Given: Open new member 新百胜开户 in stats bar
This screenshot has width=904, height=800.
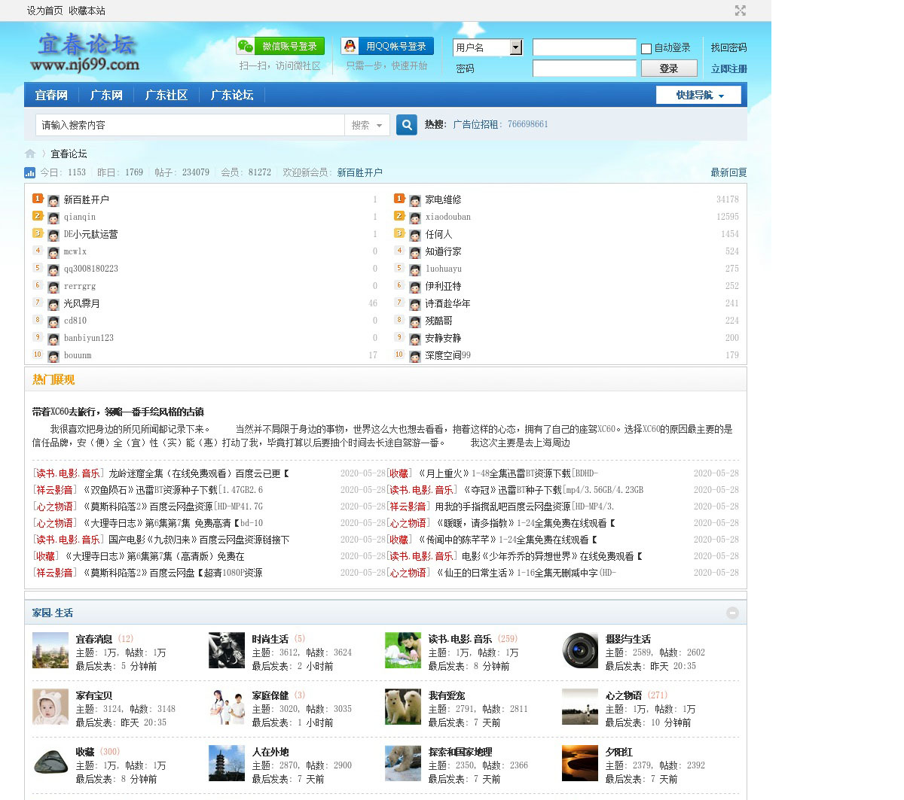Looking at the screenshot, I should [x=359, y=172].
